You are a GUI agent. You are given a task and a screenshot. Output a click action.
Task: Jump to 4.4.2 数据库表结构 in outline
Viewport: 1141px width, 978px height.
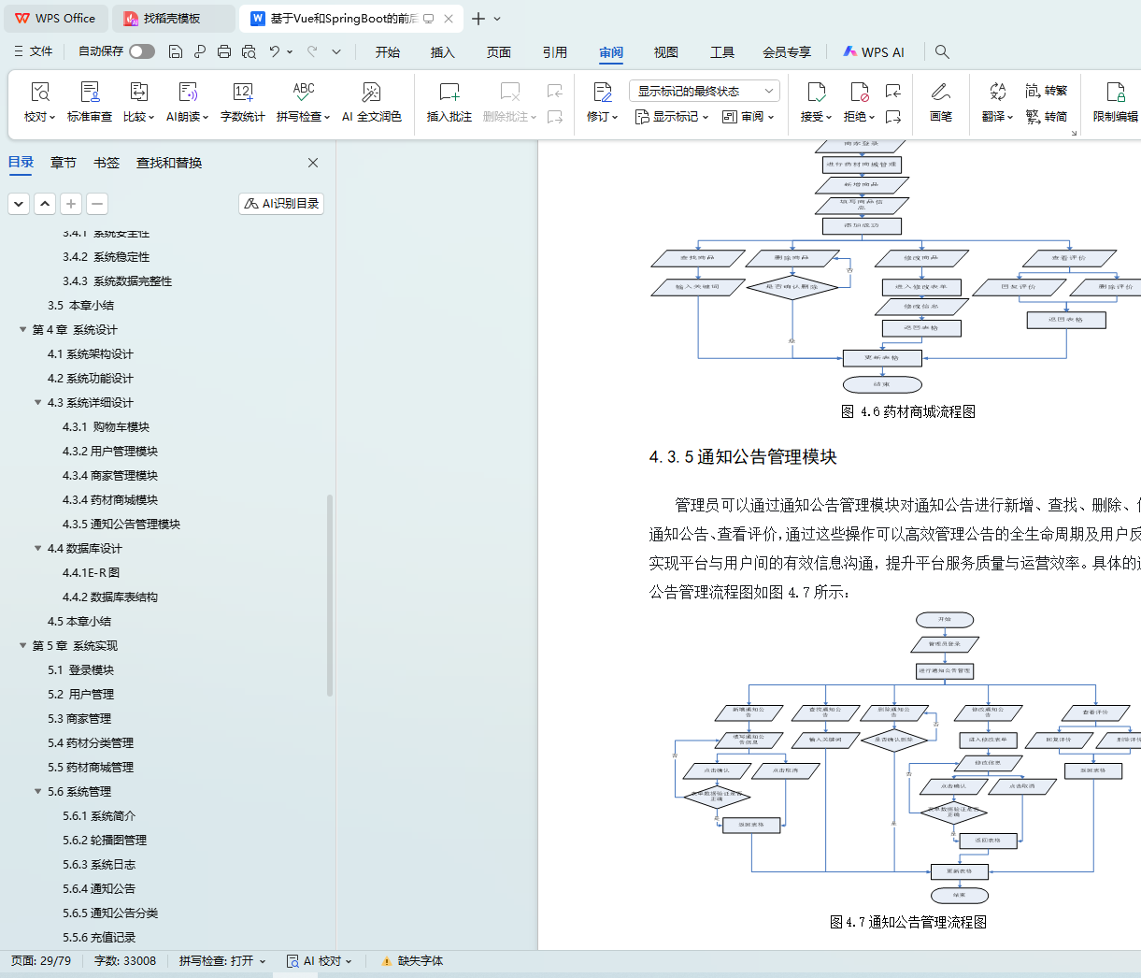pos(110,597)
